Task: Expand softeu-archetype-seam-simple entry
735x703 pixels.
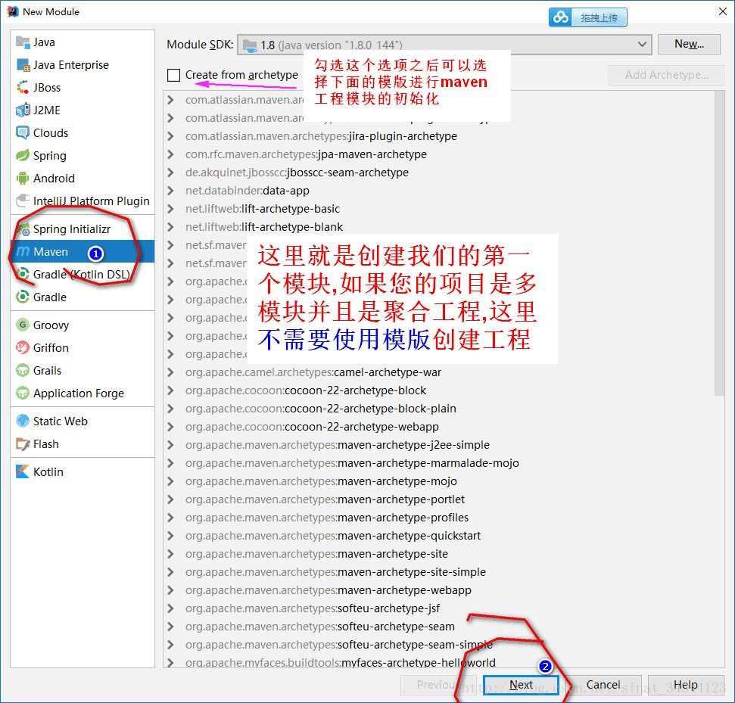Action: (170, 645)
